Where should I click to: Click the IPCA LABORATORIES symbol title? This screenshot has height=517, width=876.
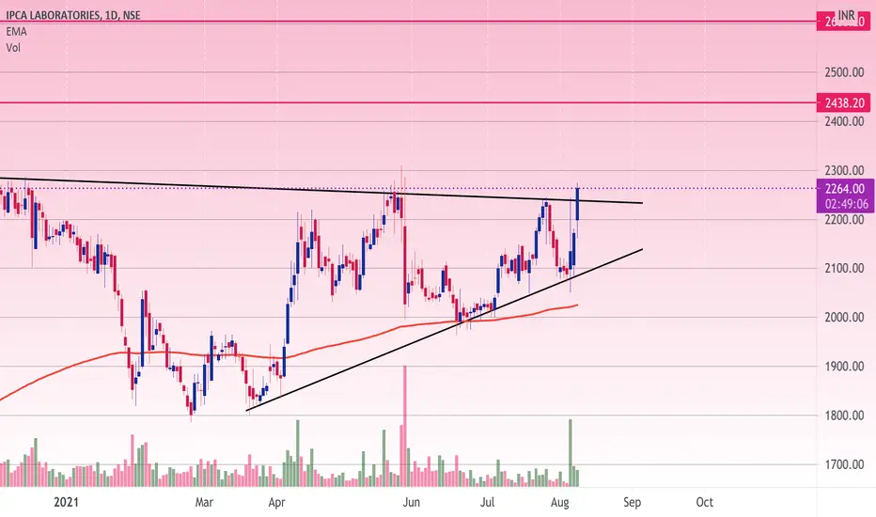[73, 15]
